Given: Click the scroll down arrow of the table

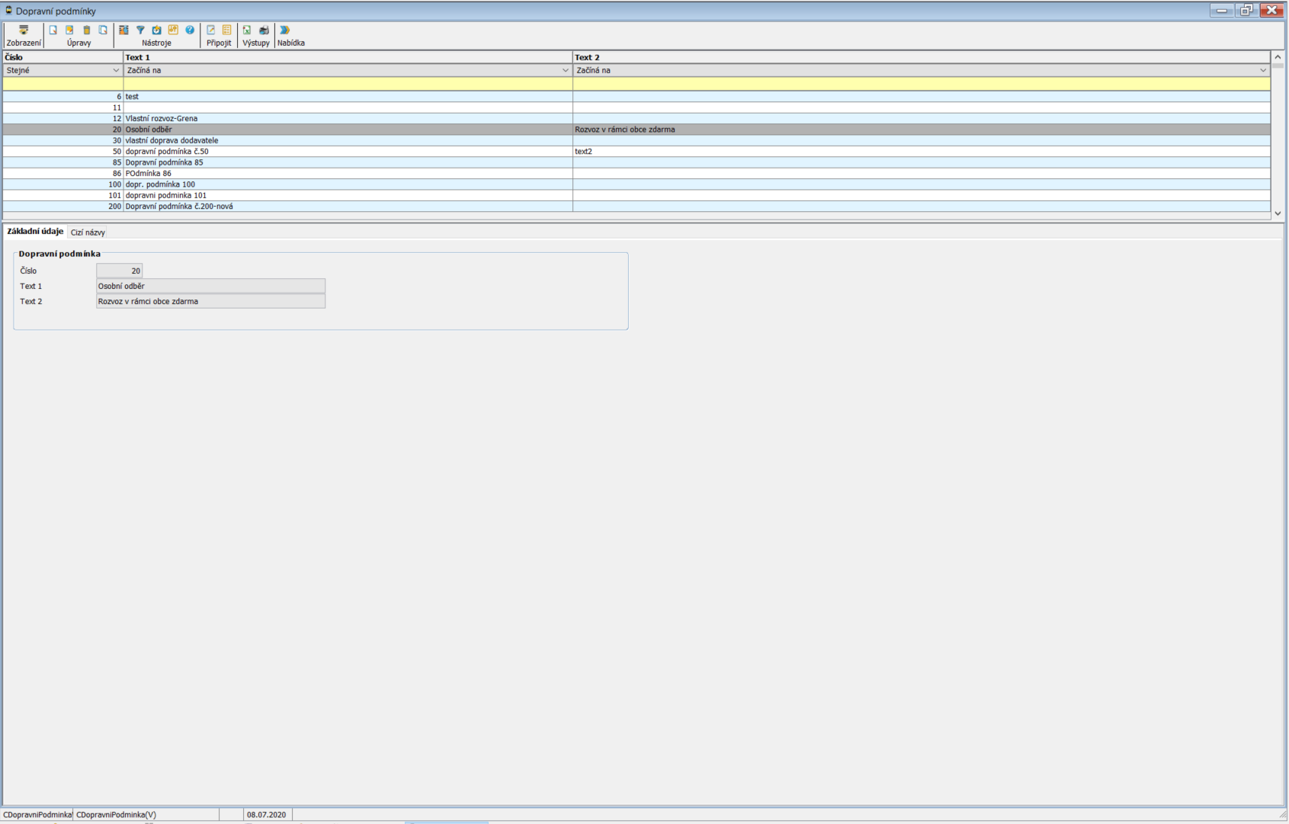Looking at the screenshot, I should tap(1278, 213).
